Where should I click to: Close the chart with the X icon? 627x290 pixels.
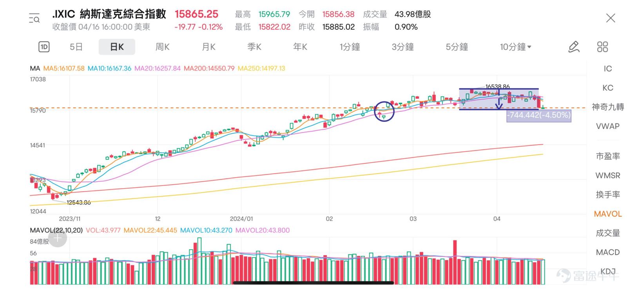click(x=611, y=18)
